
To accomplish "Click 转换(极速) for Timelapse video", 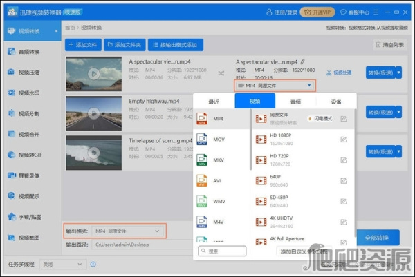I will pyautogui.click(x=380, y=151).
